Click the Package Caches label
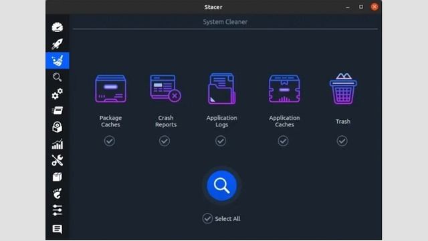 [110, 121]
